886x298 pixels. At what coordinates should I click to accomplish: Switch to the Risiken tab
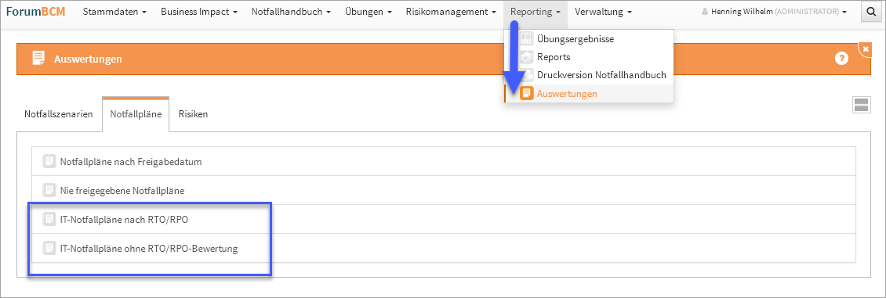click(193, 114)
